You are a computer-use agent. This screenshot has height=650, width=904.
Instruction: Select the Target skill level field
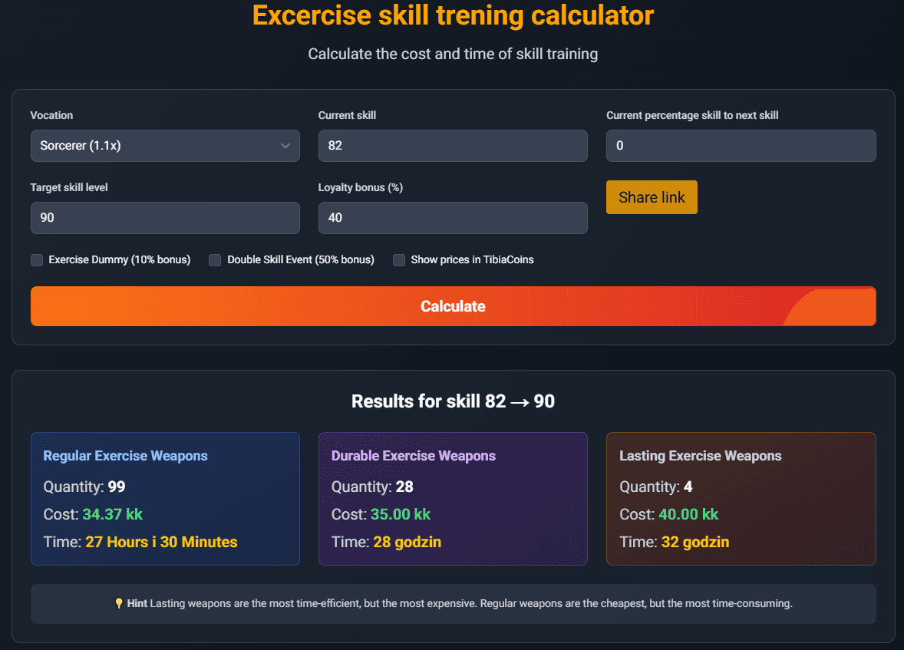[165, 218]
